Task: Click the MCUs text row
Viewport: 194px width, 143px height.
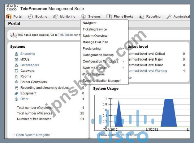Action: pos(25,59)
